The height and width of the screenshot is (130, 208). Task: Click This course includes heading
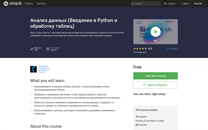147,110
